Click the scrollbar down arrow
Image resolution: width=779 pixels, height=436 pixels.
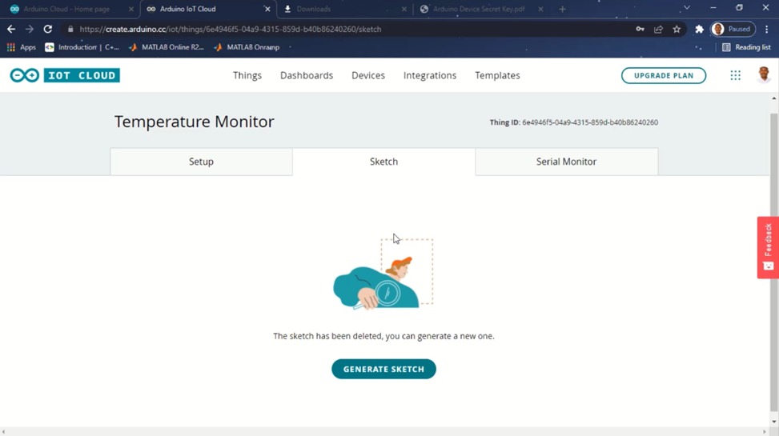(x=773, y=422)
